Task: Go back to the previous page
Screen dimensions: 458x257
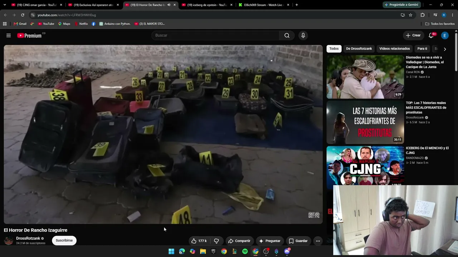Action: tap(5, 15)
